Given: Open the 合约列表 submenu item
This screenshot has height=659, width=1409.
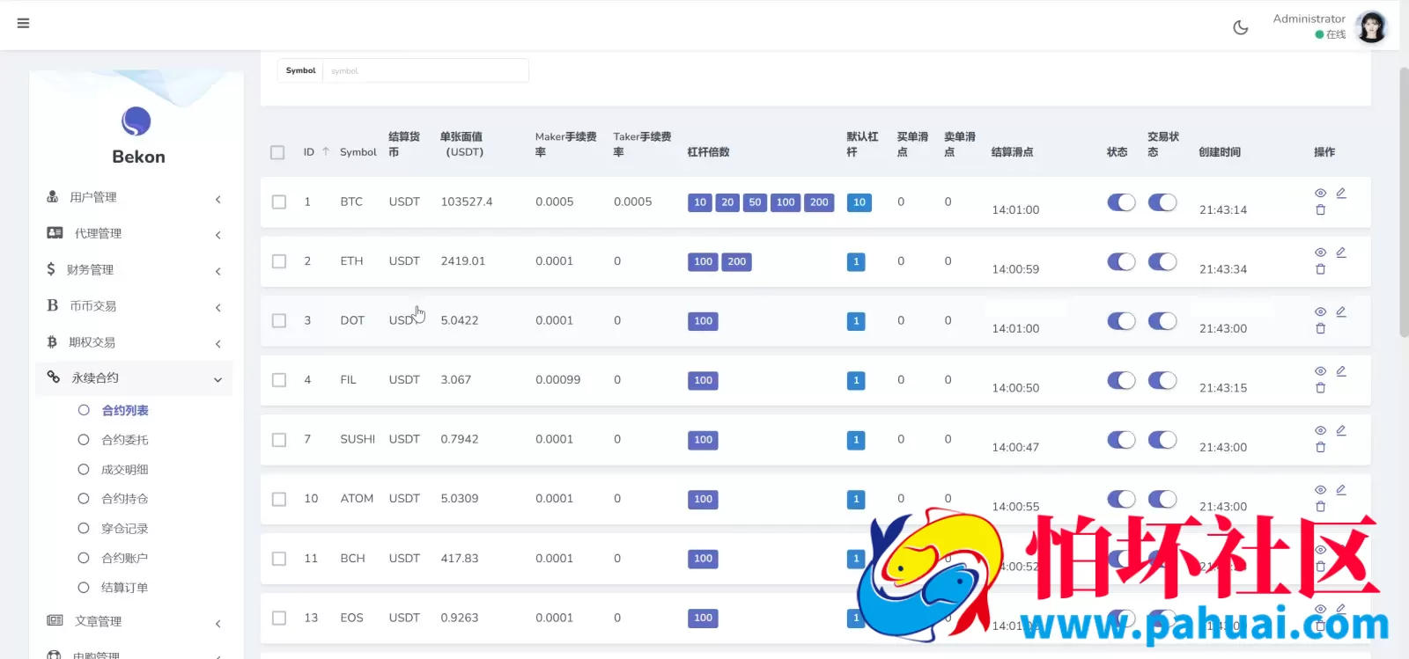Looking at the screenshot, I should tap(125, 410).
